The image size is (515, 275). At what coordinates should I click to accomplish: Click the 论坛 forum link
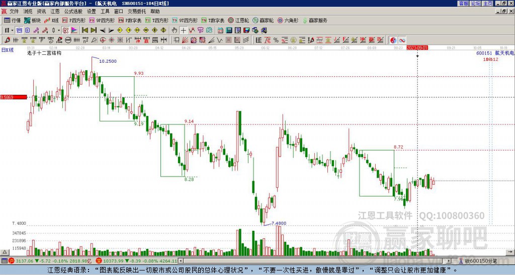click(476, 4)
